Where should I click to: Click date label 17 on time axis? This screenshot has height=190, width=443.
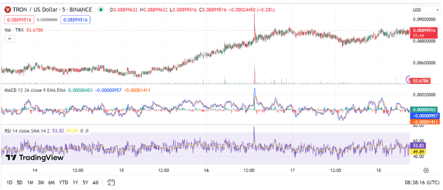[292, 170]
